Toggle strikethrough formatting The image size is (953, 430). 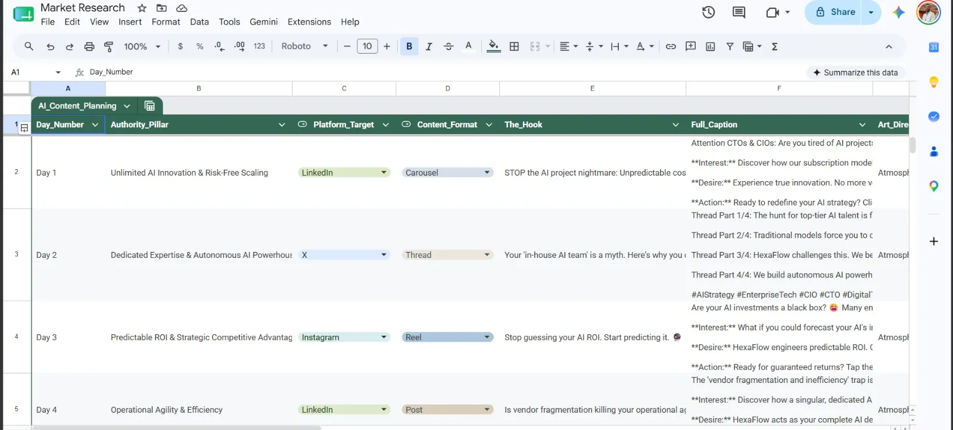449,46
